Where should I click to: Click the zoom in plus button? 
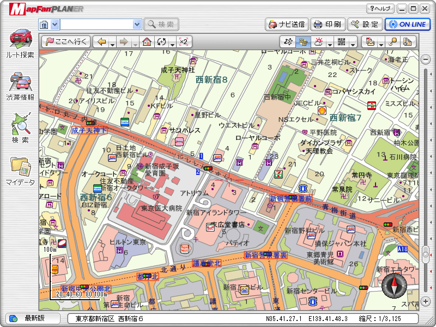click(426, 301)
